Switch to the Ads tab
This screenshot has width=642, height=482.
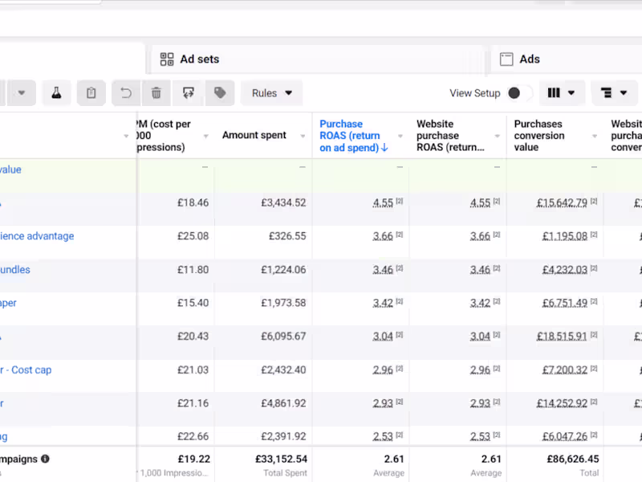(530, 58)
